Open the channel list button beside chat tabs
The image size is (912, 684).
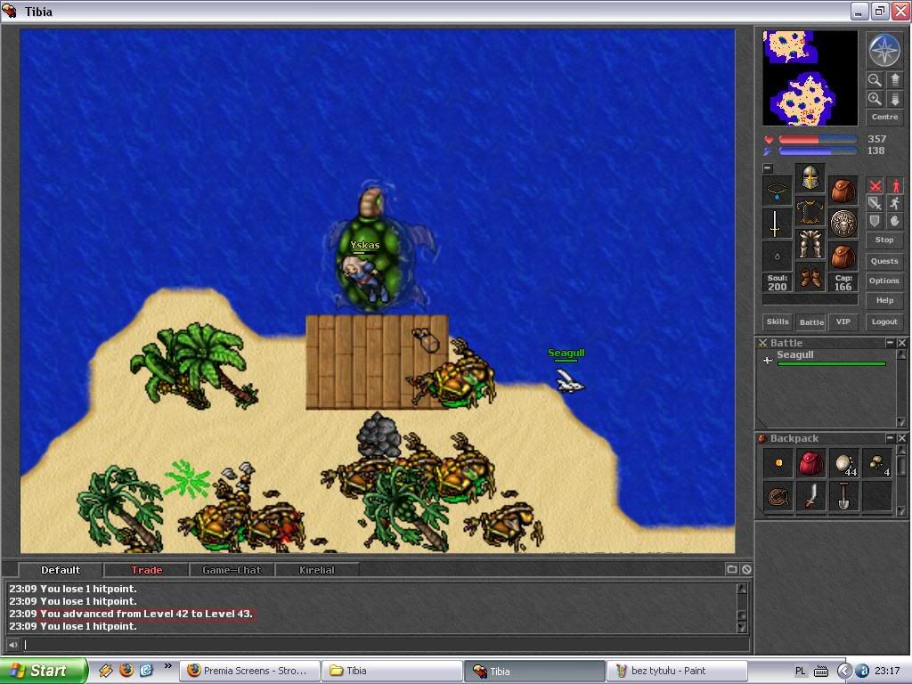(x=732, y=569)
